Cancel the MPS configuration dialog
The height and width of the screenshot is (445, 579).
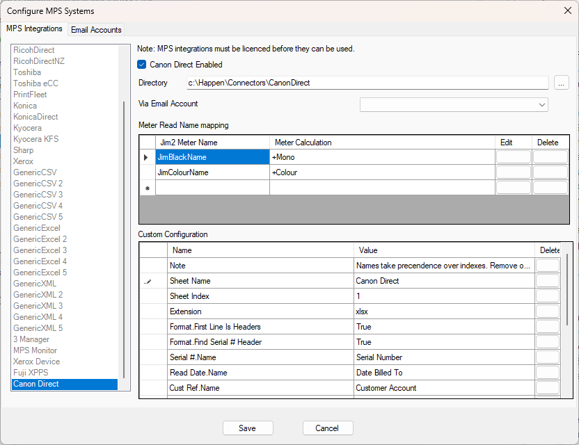[328, 428]
